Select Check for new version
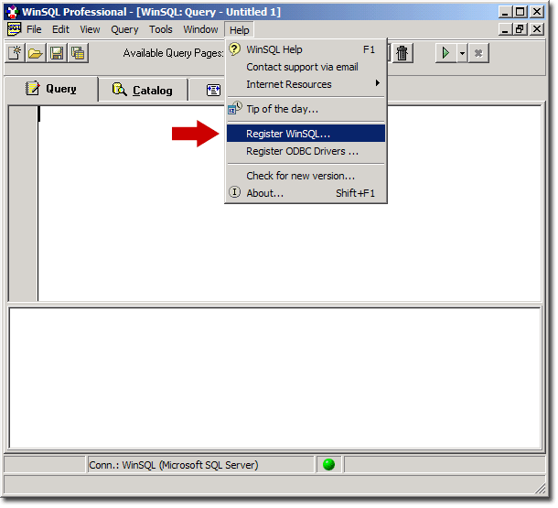Image resolution: width=558 pixels, height=508 pixels. point(306,177)
